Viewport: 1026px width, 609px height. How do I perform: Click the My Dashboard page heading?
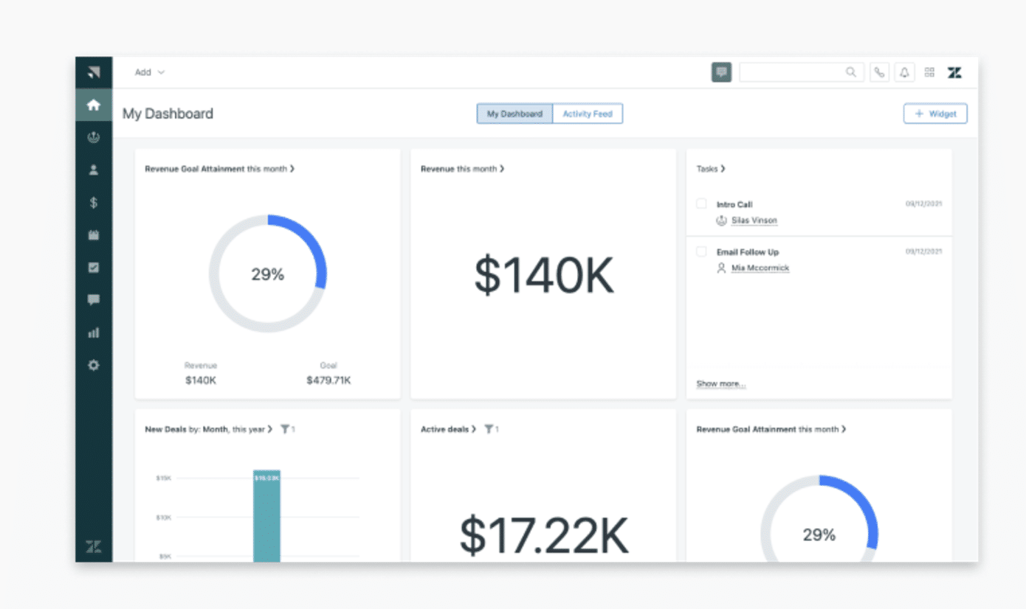coord(168,114)
